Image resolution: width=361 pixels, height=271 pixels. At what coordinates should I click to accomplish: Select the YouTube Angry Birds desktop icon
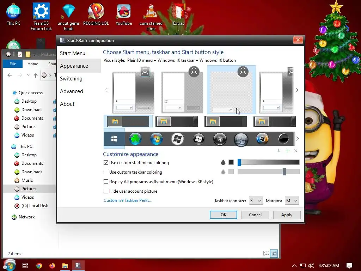[124, 14]
